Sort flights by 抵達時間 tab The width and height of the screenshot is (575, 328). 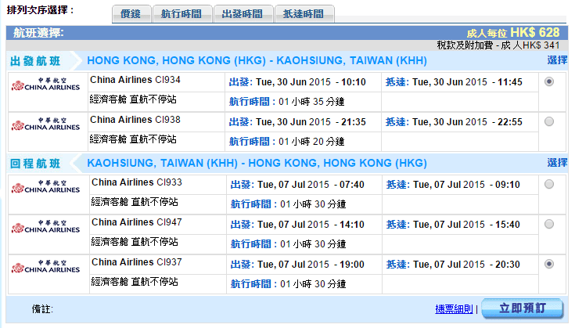(304, 14)
